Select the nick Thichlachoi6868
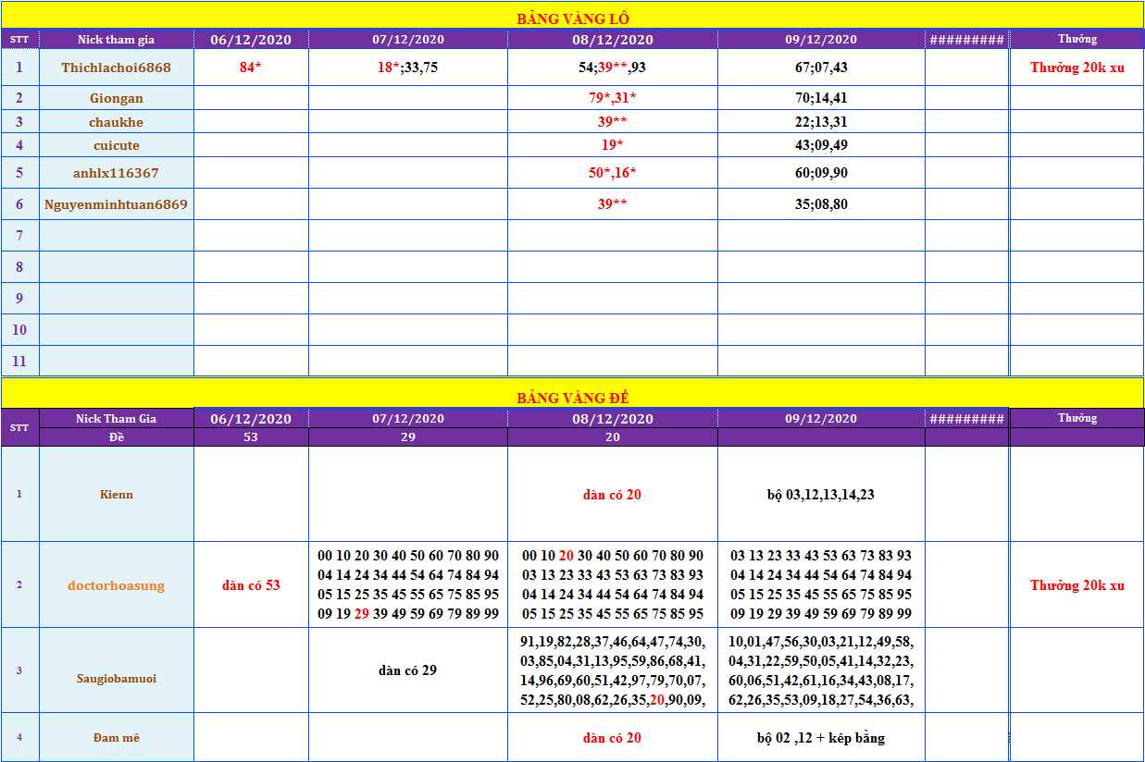 (117, 68)
